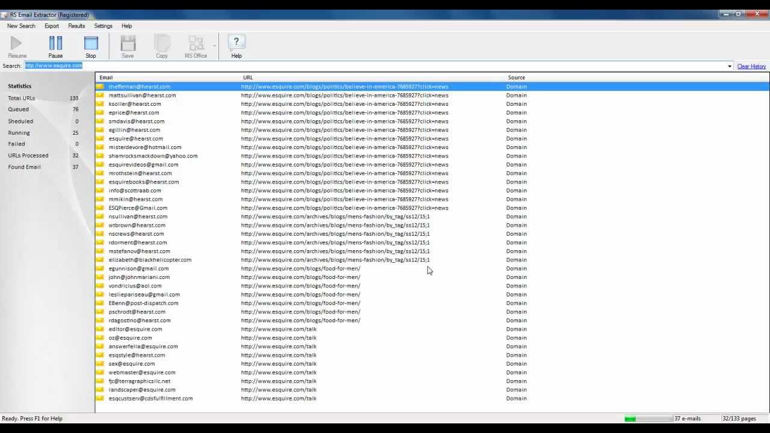Image resolution: width=770 pixels, height=433 pixels.
Task: Select the egunnison@gmail.com email row
Action: pyautogui.click(x=432, y=268)
